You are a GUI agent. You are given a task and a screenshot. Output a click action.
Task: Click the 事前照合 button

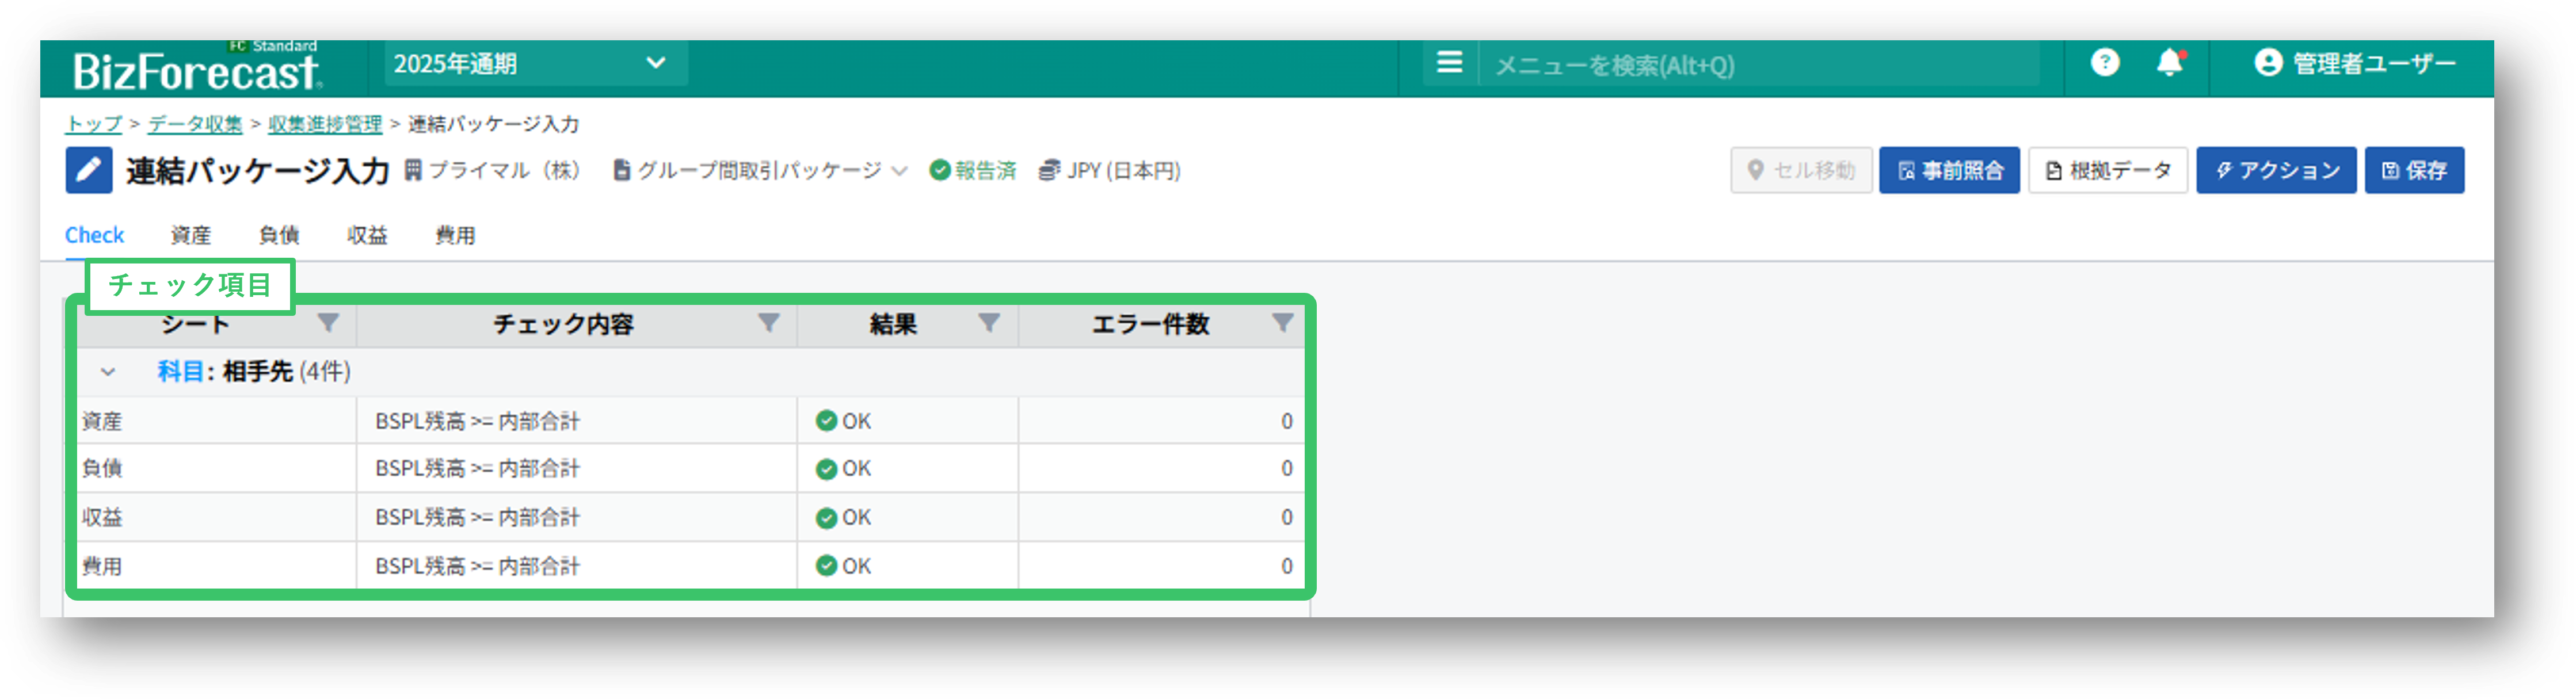pos(1948,170)
